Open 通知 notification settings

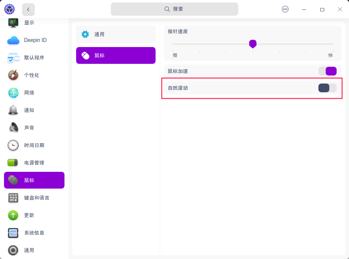[x=34, y=110]
